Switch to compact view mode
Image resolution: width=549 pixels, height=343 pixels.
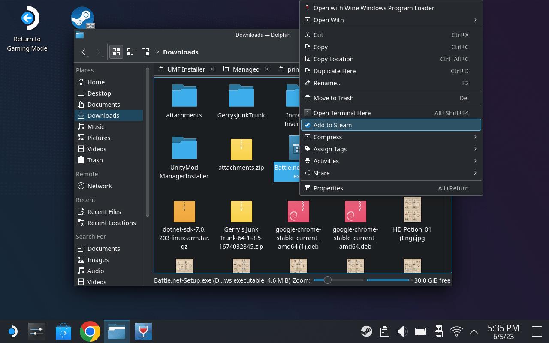131,52
